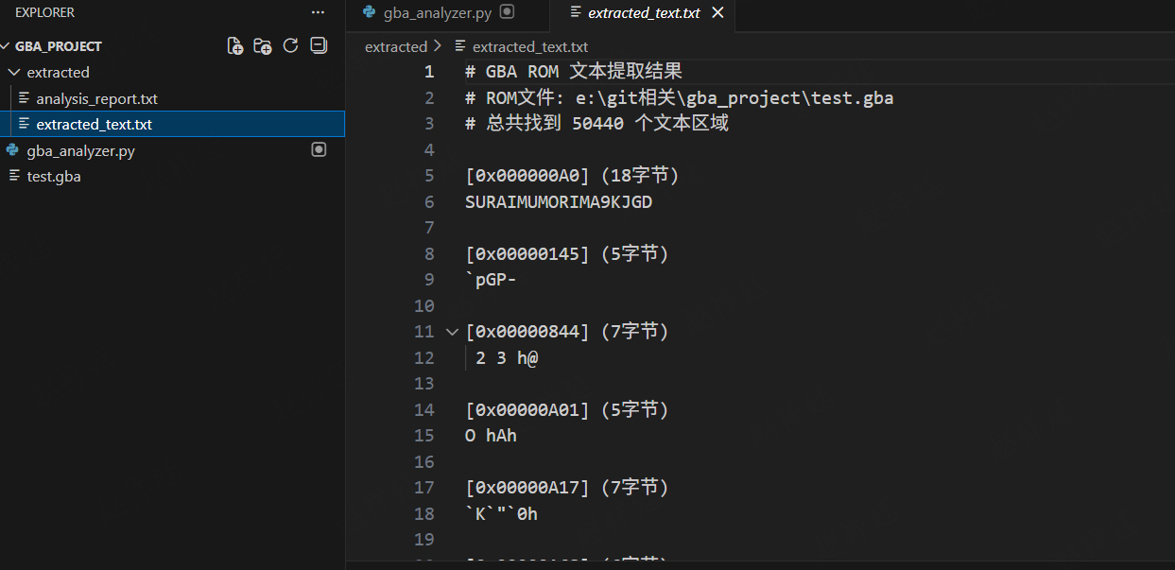Open Explorer's more actions ellipsis menu
This screenshot has width=1175, height=570.
click(x=318, y=12)
